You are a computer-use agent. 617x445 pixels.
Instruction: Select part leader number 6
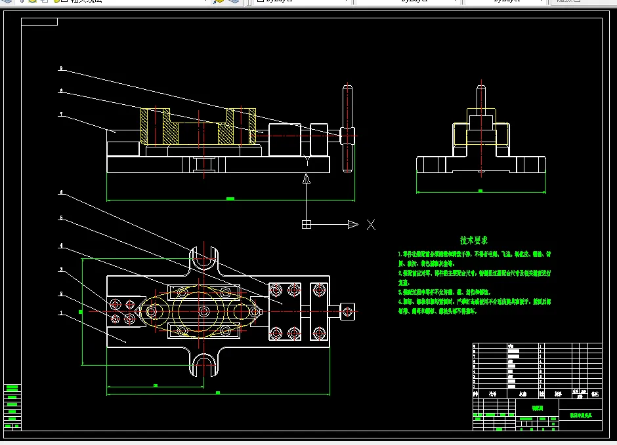click(x=61, y=193)
